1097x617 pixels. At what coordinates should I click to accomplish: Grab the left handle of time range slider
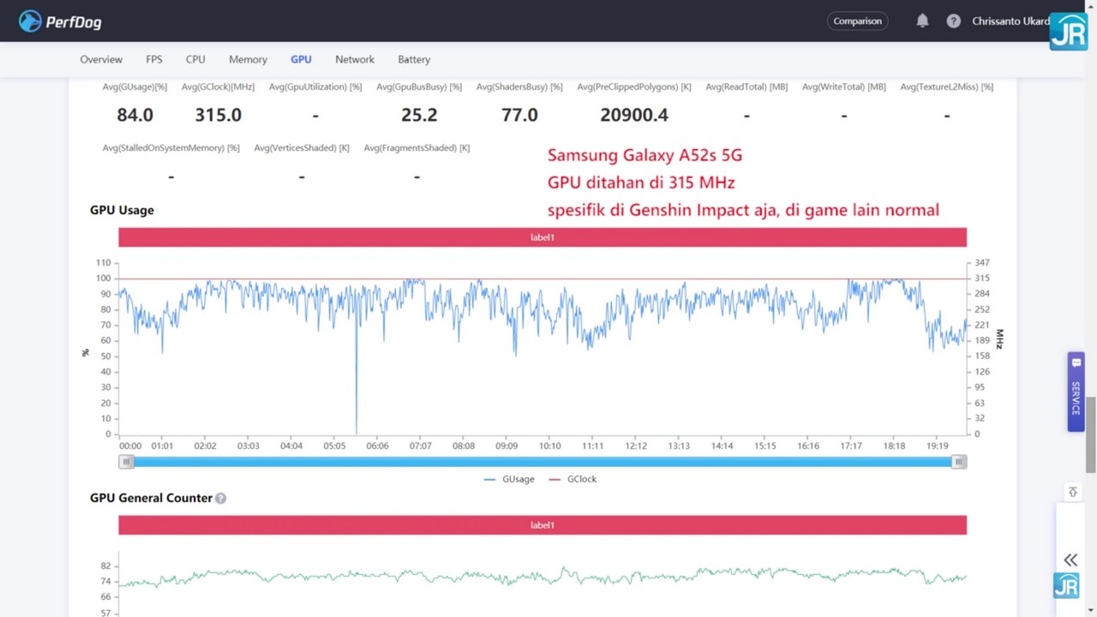click(x=126, y=462)
